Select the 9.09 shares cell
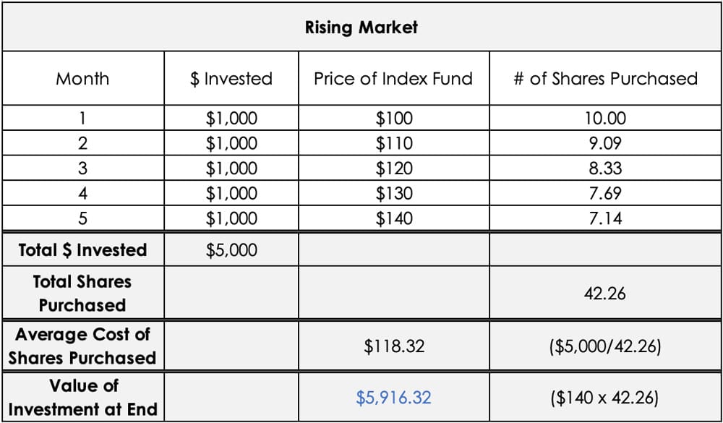This screenshot has height=423, width=723. 606,143
